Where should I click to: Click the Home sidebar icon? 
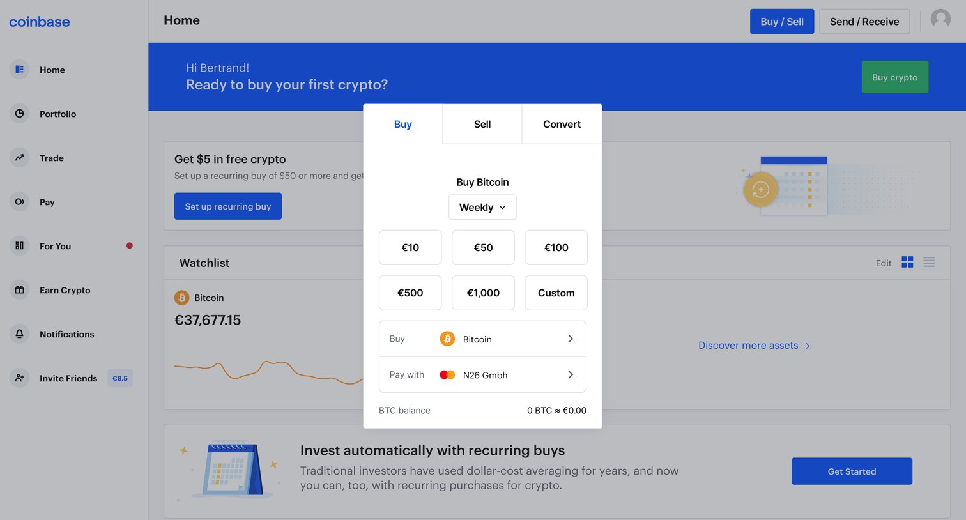(20, 69)
